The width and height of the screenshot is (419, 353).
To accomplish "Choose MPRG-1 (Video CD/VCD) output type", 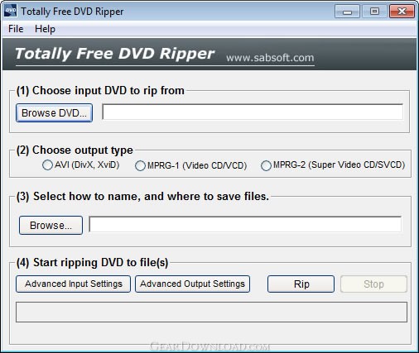I will pos(140,165).
